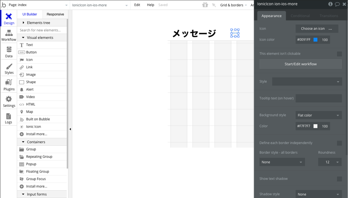Open the Background style dropdown
This screenshot has width=348, height=198.
pyautogui.click(x=319, y=115)
